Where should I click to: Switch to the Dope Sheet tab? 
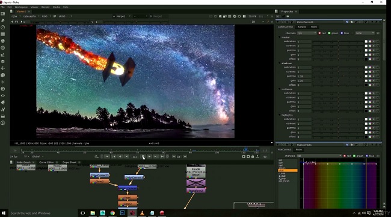[x=69, y=162]
